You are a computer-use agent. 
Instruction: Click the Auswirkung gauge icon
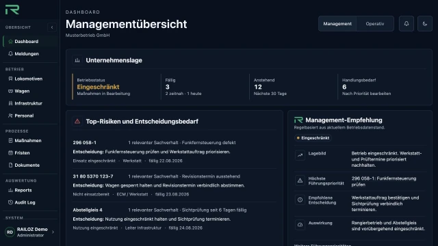pos(300,225)
